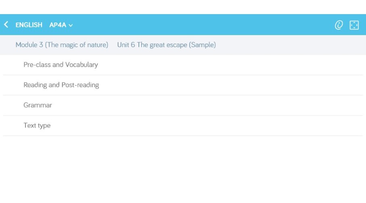
Task: Open the info icon in the header
Action: [339, 25]
